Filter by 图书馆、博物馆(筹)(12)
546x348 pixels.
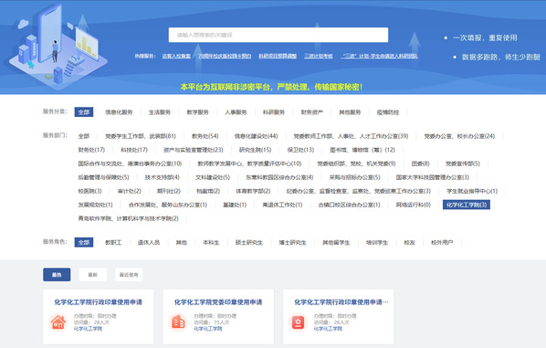tap(362, 150)
